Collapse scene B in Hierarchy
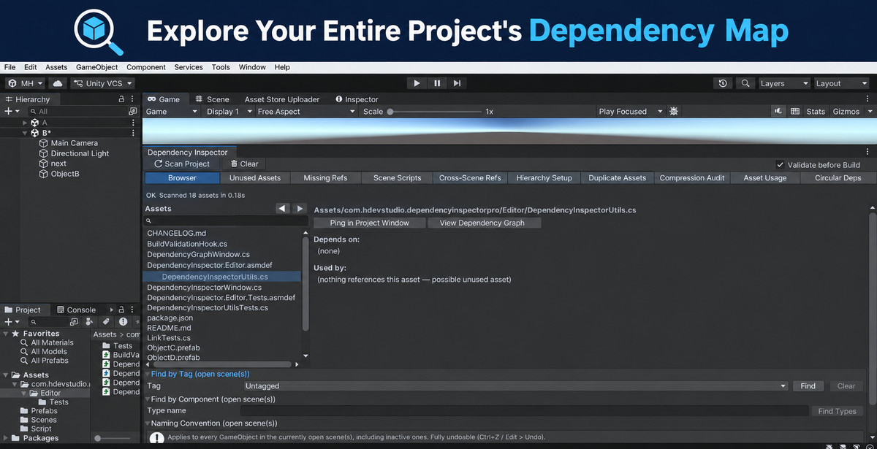This screenshot has height=449, width=877. coord(25,133)
